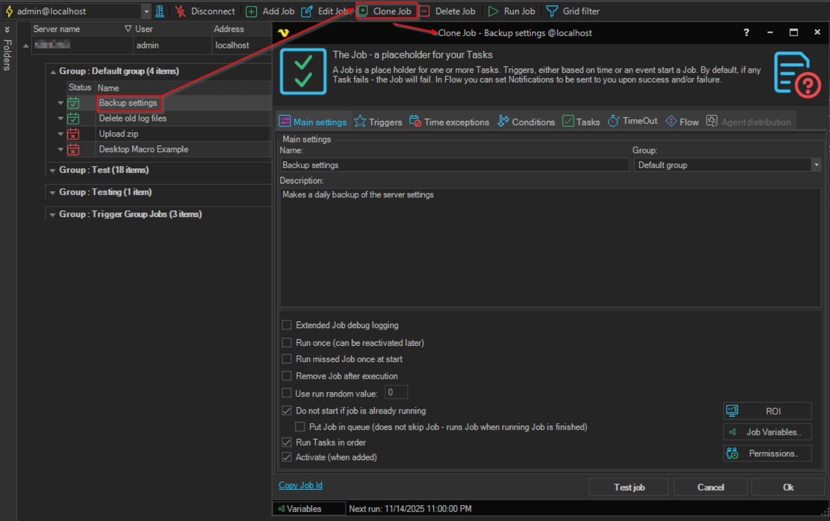Switch to the Triggers tab
Viewport: 830px width, 521px height.
tap(378, 122)
